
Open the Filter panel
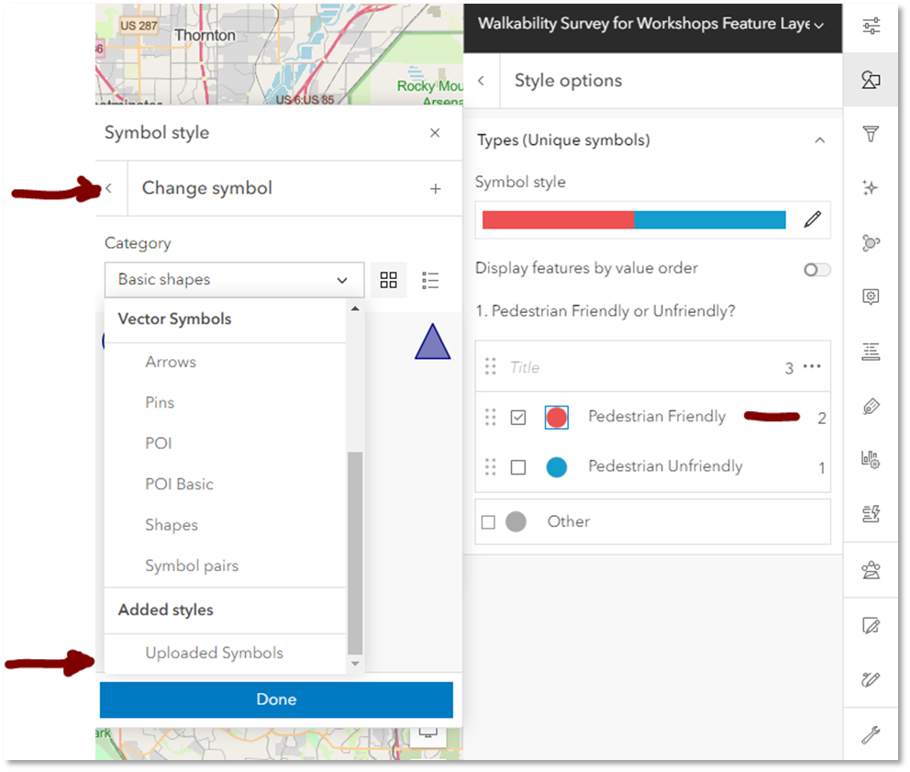tap(870, 133)
